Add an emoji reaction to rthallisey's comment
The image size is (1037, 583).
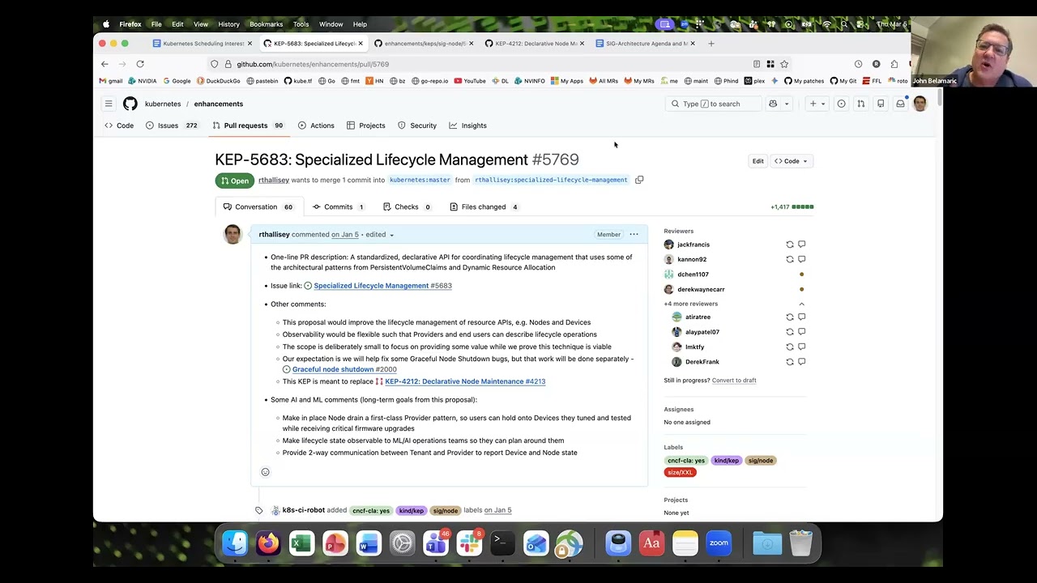point(265,472)
